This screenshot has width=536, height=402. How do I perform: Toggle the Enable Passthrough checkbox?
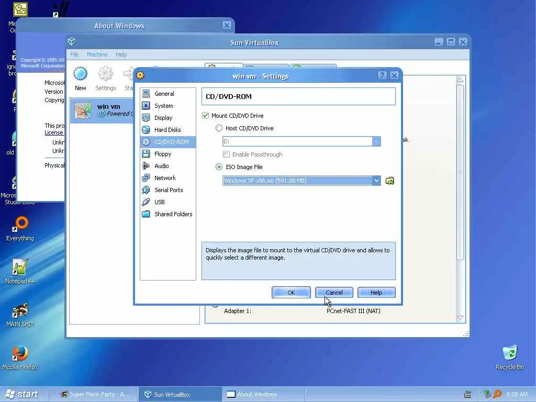click(x=226, y=154)
